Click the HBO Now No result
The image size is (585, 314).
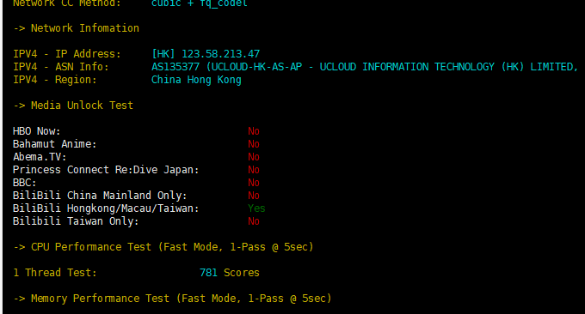(x=254, y=131)
